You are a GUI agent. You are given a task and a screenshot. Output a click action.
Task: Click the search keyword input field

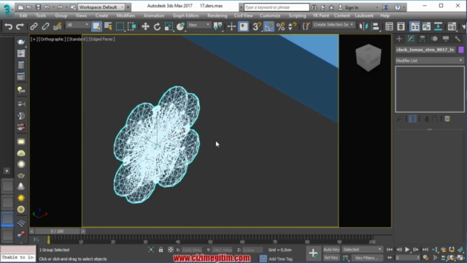[x=277, y=7]
